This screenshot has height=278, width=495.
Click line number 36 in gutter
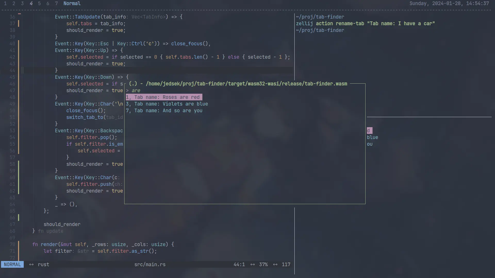pos(12,17)
